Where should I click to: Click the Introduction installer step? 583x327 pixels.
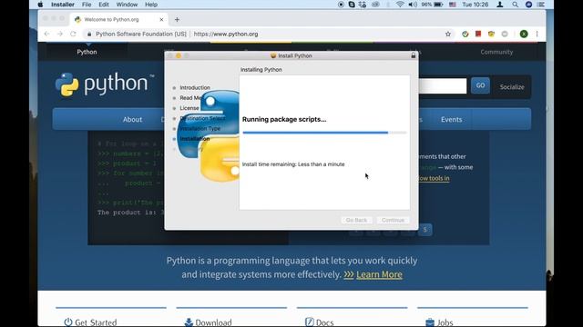[x=195, y=87]
